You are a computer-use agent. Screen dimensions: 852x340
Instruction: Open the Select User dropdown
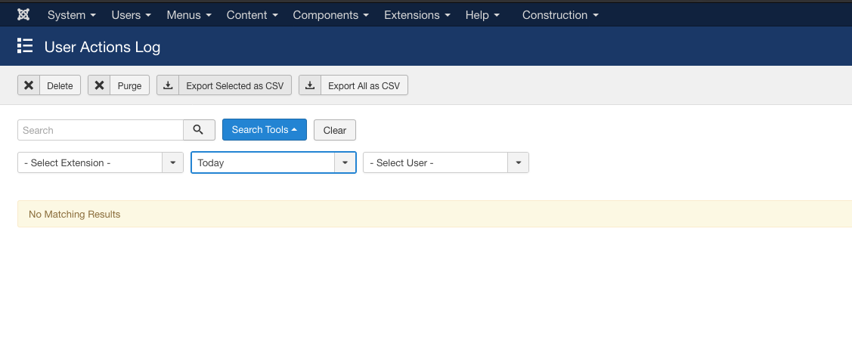pyautogui.click(x=446, y=163)
